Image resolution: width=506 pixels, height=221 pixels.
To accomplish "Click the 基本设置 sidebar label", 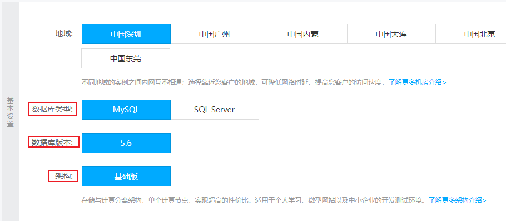I will [11, 112].
